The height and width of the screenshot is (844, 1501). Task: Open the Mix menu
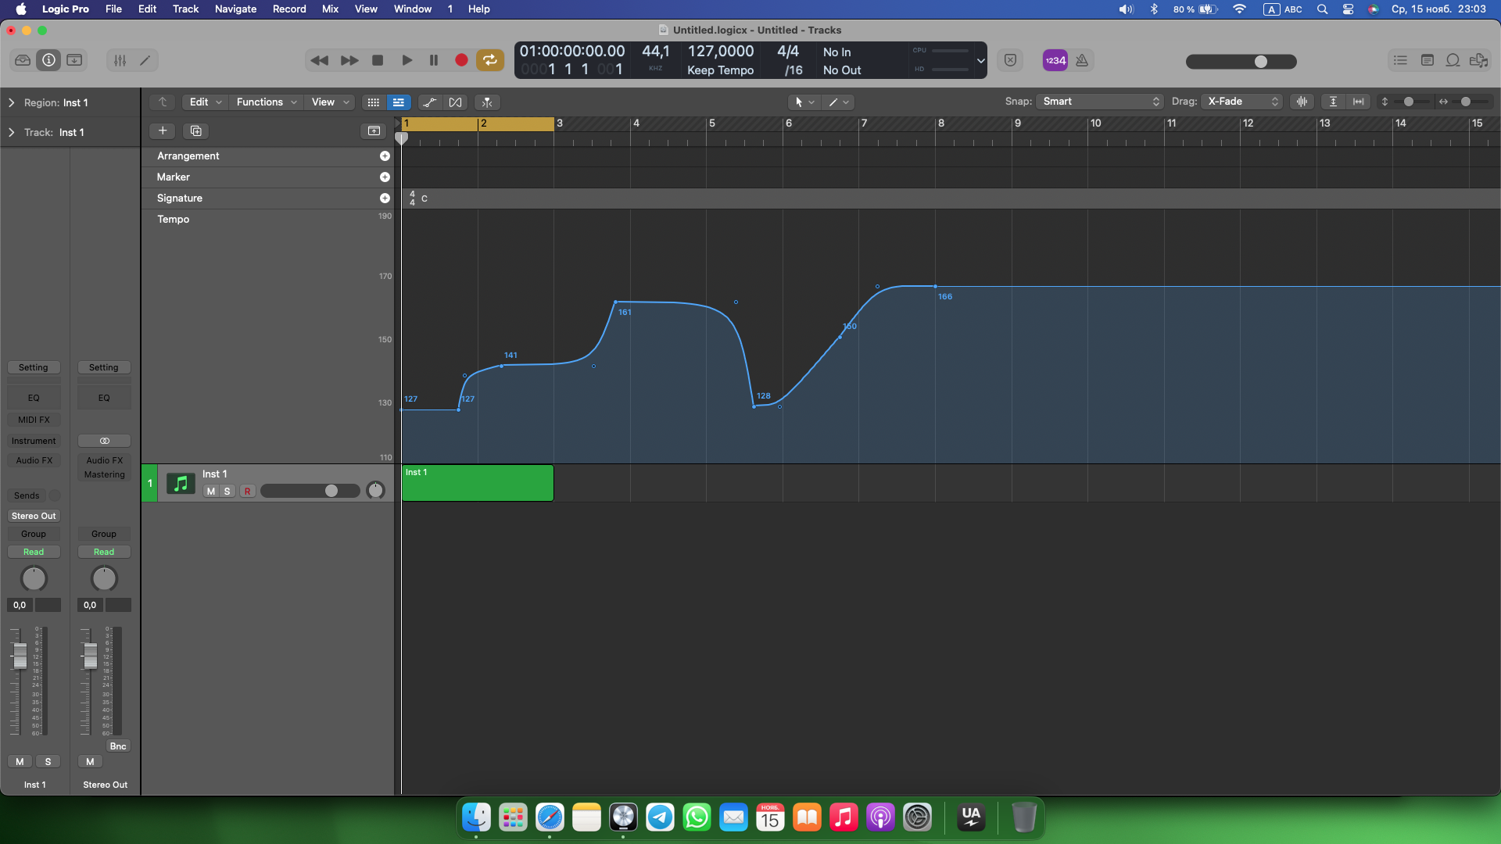coord(330,9)
